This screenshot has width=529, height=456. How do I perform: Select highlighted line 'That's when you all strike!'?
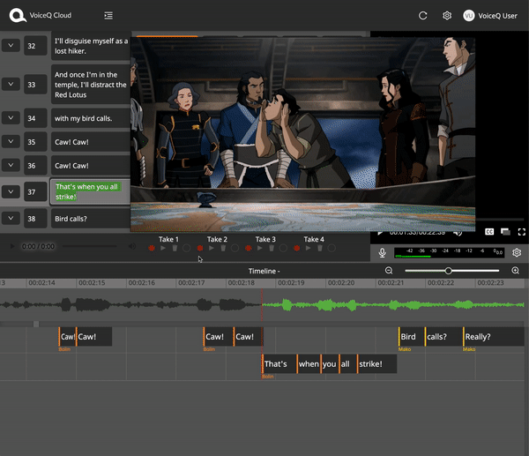click(x=91, y=191)
